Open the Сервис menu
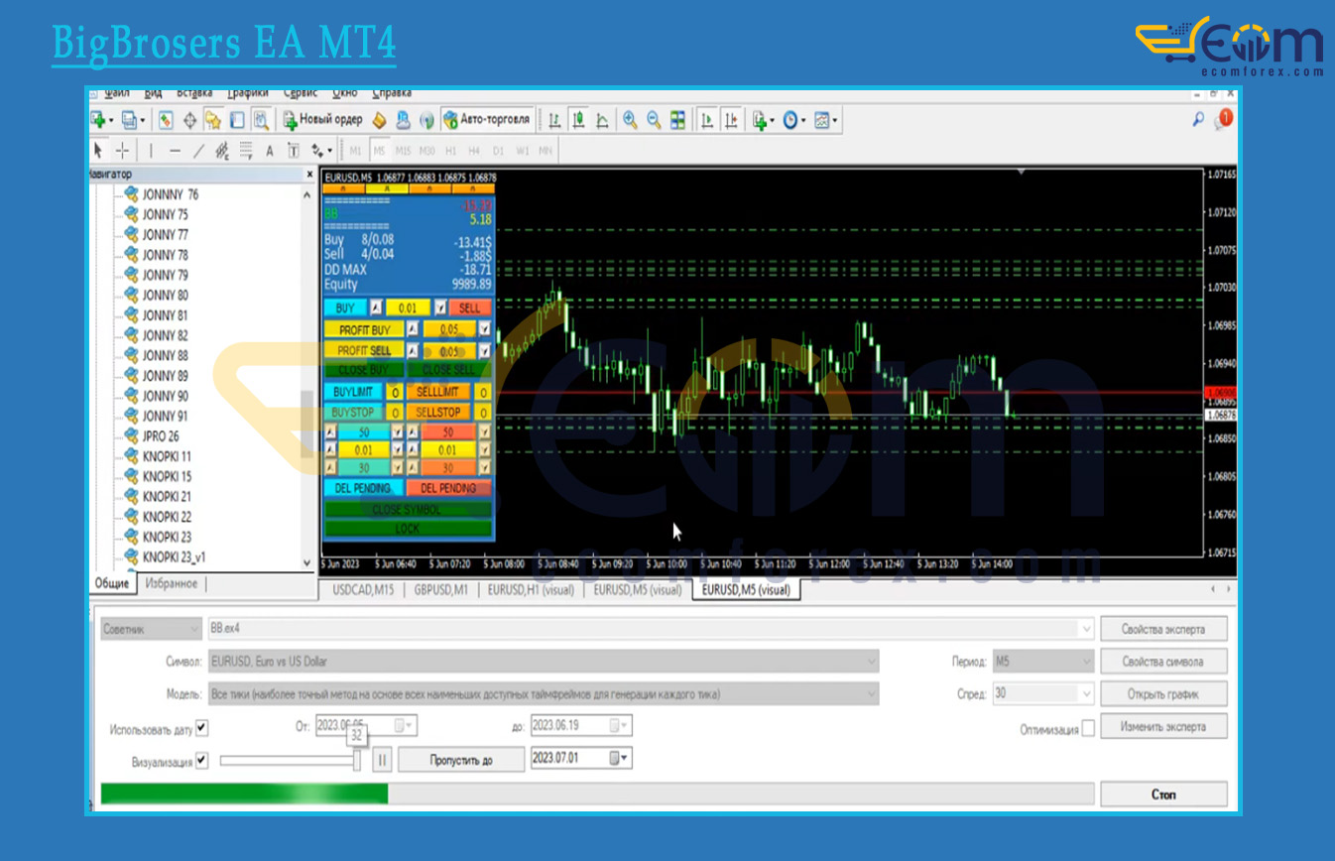The width and height of the screenshot is (1335, 861). pyautogui.click(x=301, y=93)
